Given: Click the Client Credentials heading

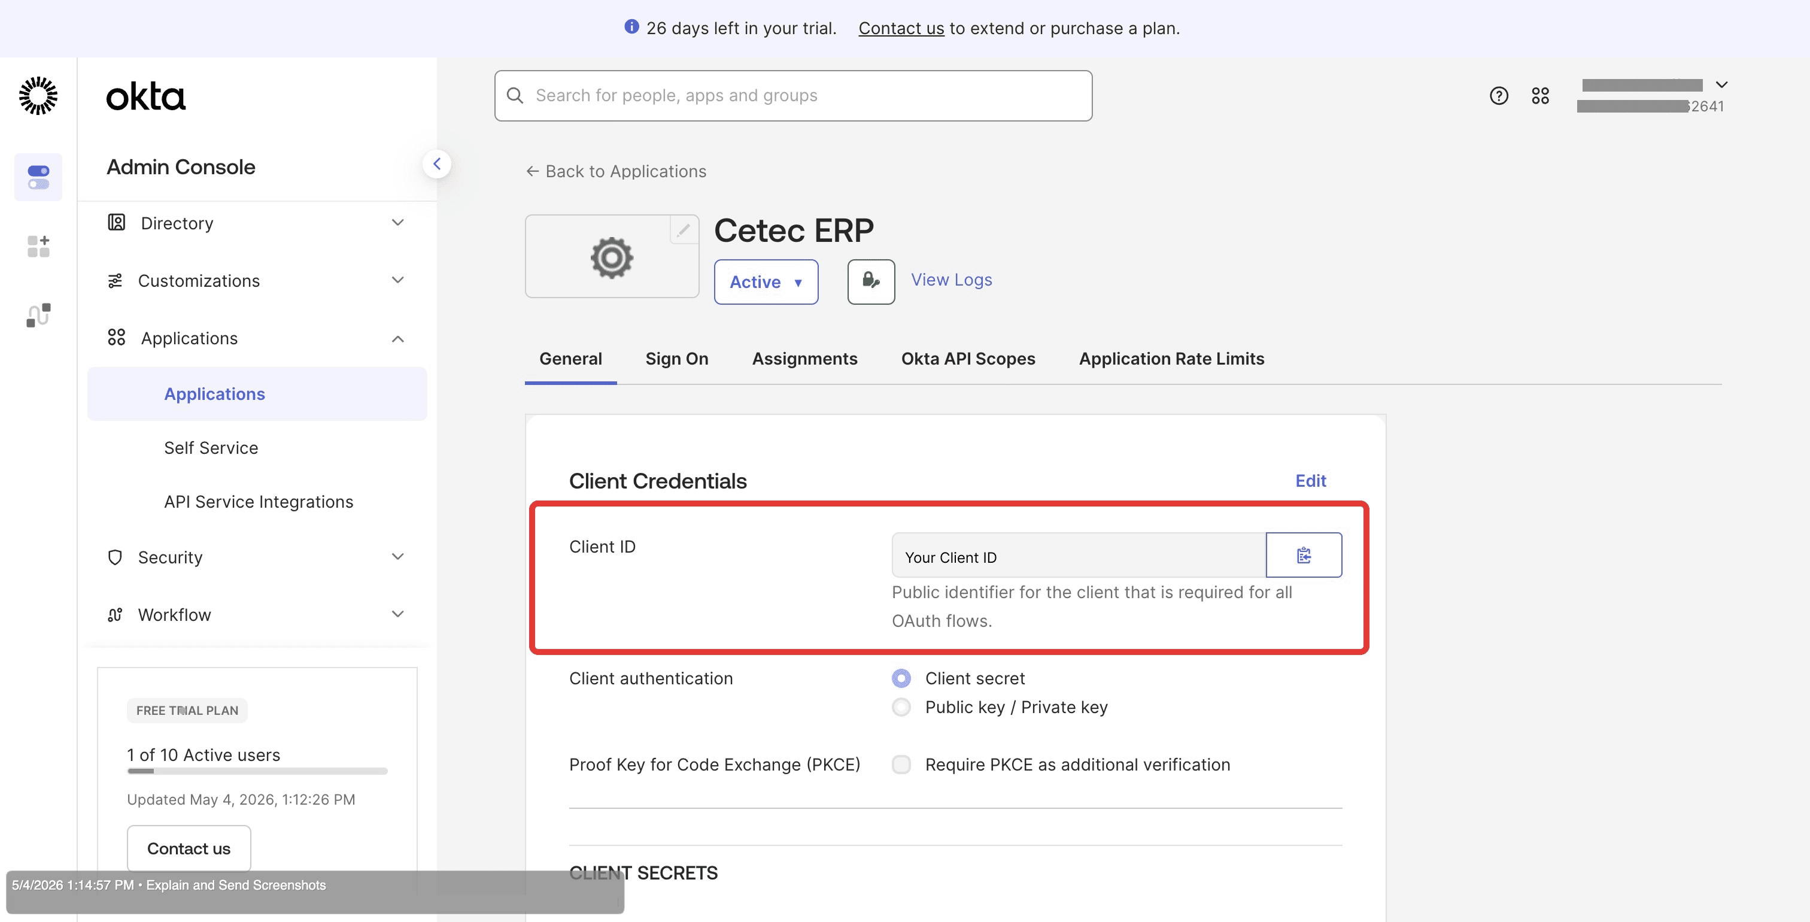Looking at the screenshot, I should 658,481.
